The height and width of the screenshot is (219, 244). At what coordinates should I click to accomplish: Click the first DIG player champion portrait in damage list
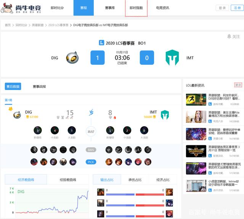101,192
